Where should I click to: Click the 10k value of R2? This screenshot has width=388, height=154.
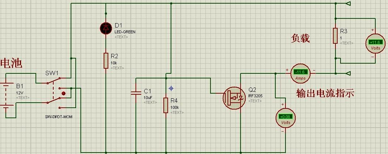(113, 63)
